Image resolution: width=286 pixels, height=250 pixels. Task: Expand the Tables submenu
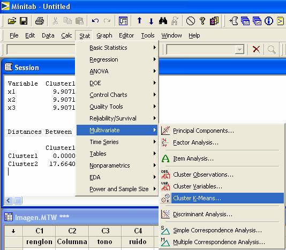(x=117, y=154)
